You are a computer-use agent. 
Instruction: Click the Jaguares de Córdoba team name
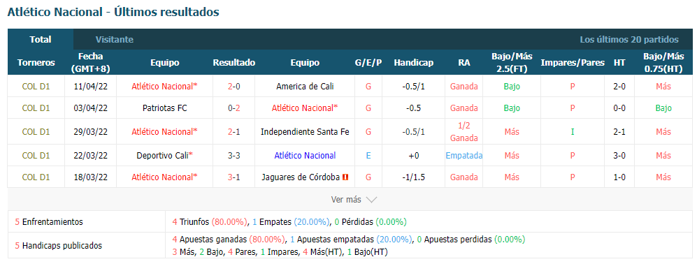[x=301, y=177]
